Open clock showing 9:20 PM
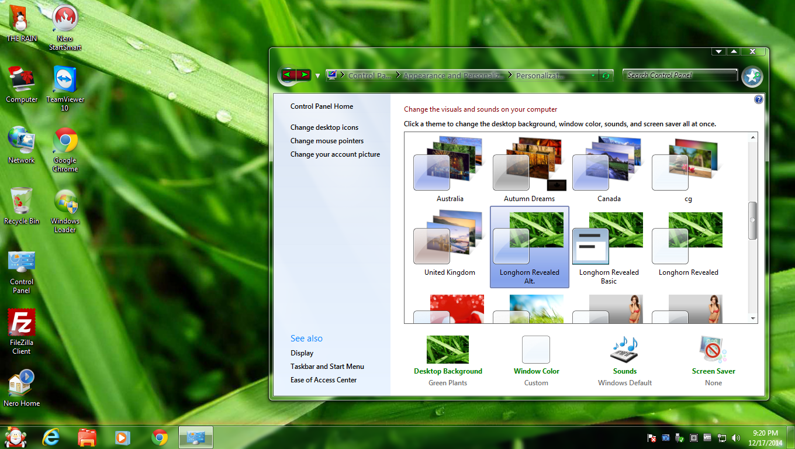 coord(765,438)
